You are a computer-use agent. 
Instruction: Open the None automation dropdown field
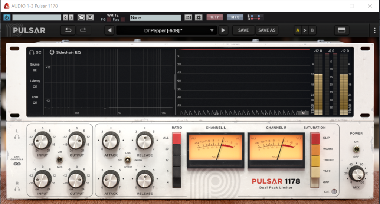(x=155, y=18)
